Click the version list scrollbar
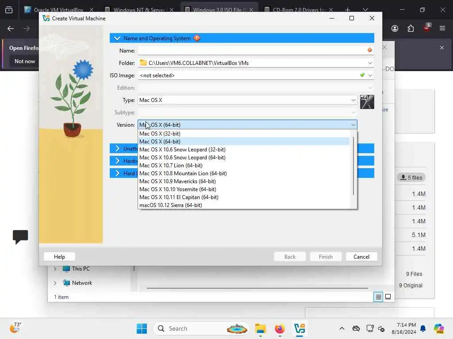Viewport: 453px width, 339px height. pyautogui.click(x=353, y=166)
